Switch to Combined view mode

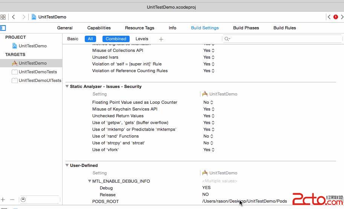coord(116,39)
